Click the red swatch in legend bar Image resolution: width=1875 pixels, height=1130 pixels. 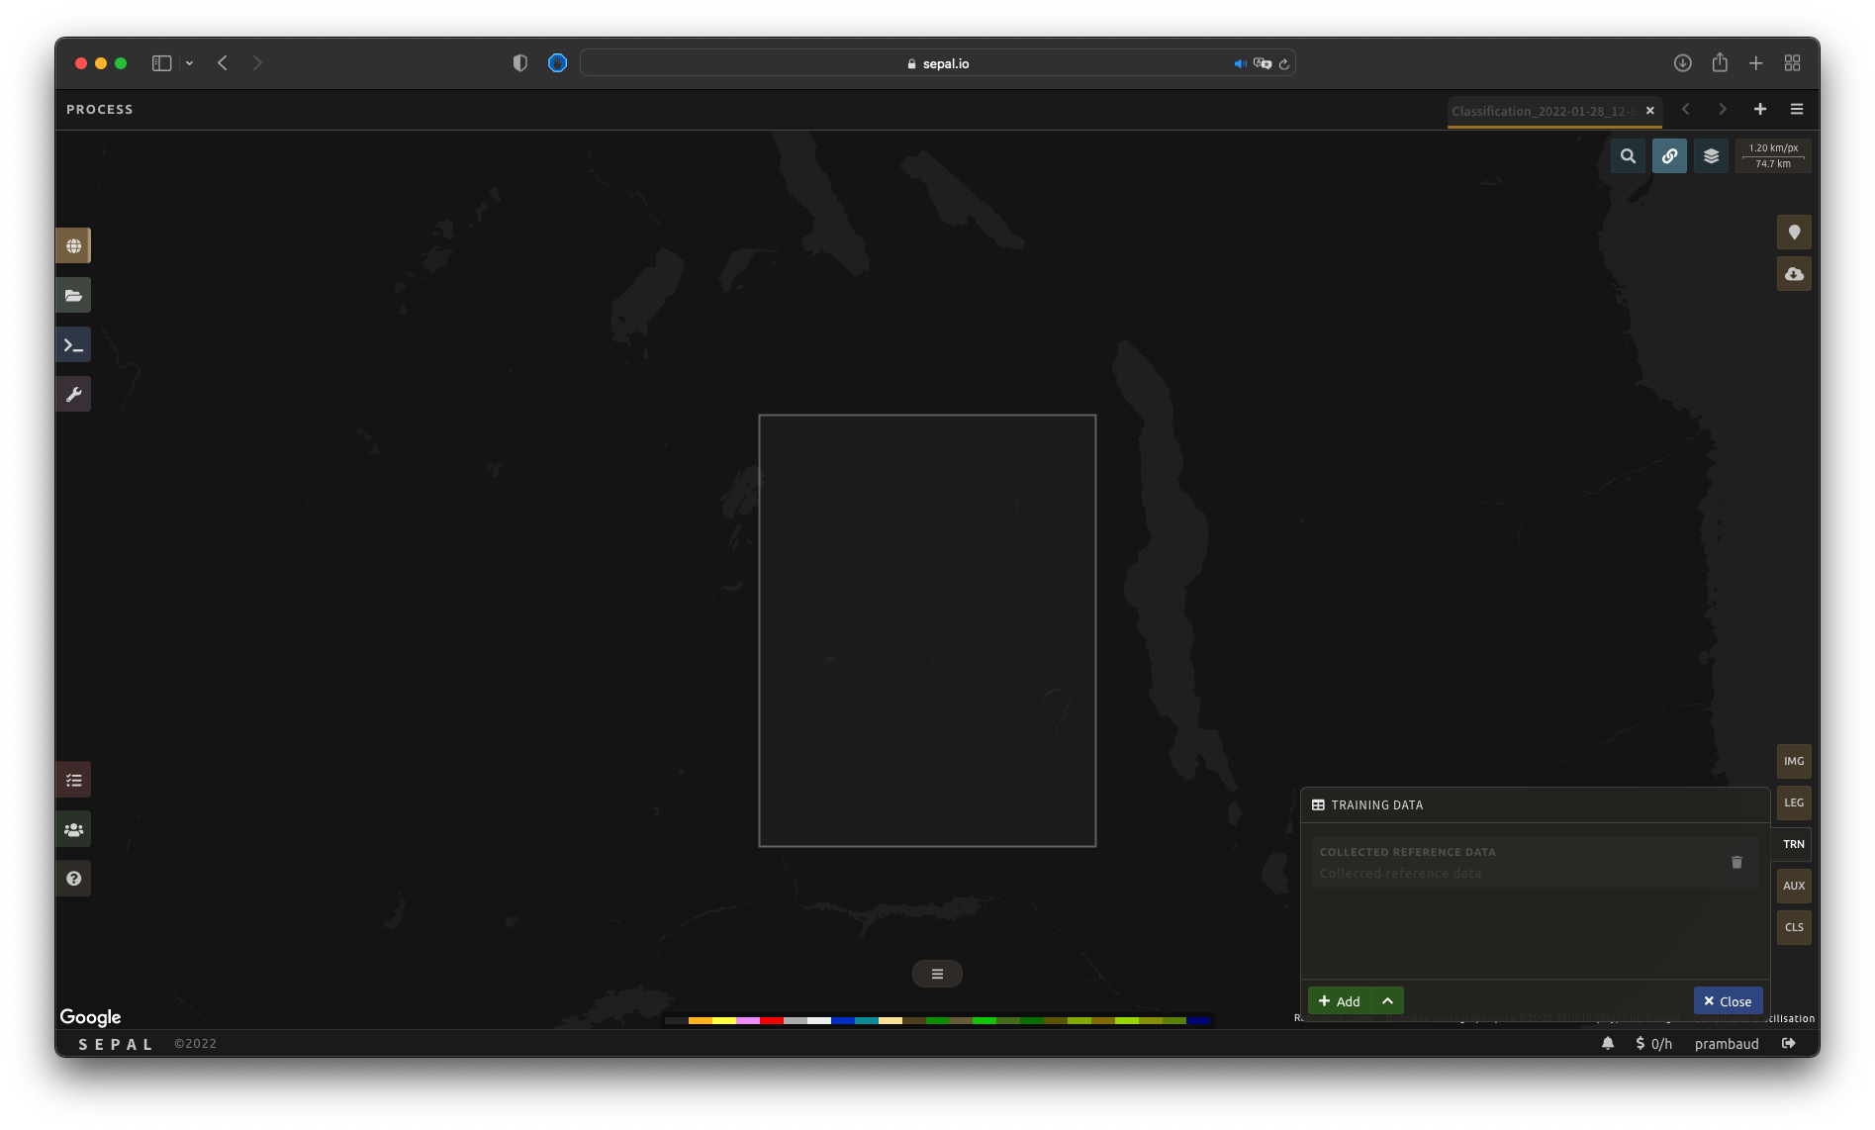772,1020
